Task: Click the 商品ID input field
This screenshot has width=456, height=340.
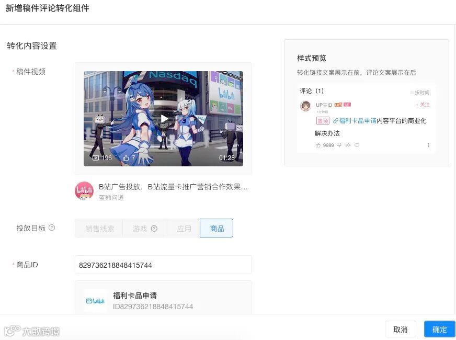Action: point(163,265)
